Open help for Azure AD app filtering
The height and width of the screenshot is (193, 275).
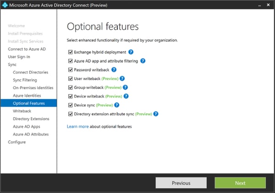point(143,61)
